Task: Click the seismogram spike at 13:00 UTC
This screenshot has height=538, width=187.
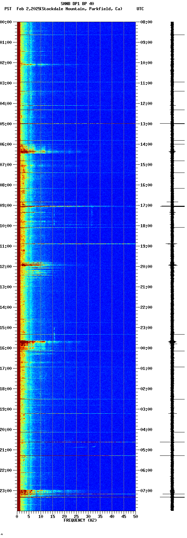Action: click(172, 124)
